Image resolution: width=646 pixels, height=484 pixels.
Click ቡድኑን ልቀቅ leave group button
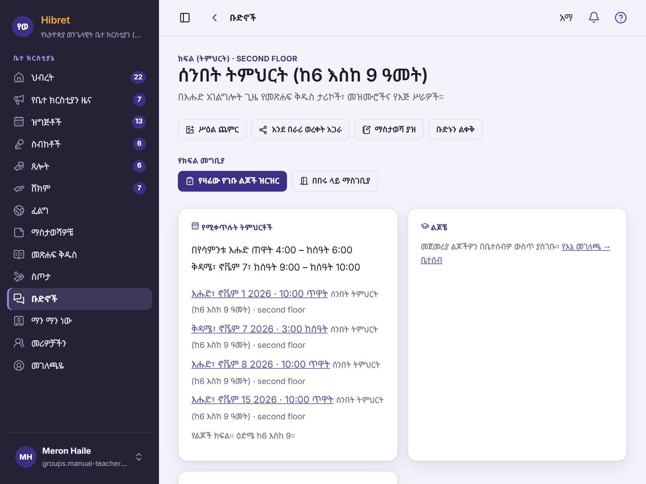click(x=455, y=129)
